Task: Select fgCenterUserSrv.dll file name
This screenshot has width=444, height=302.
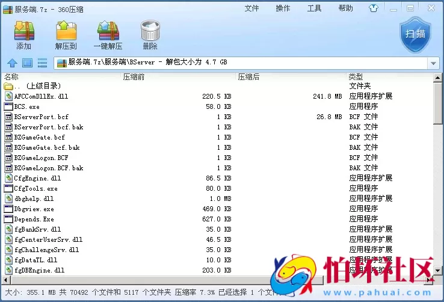Action: [x=48, y=239]
